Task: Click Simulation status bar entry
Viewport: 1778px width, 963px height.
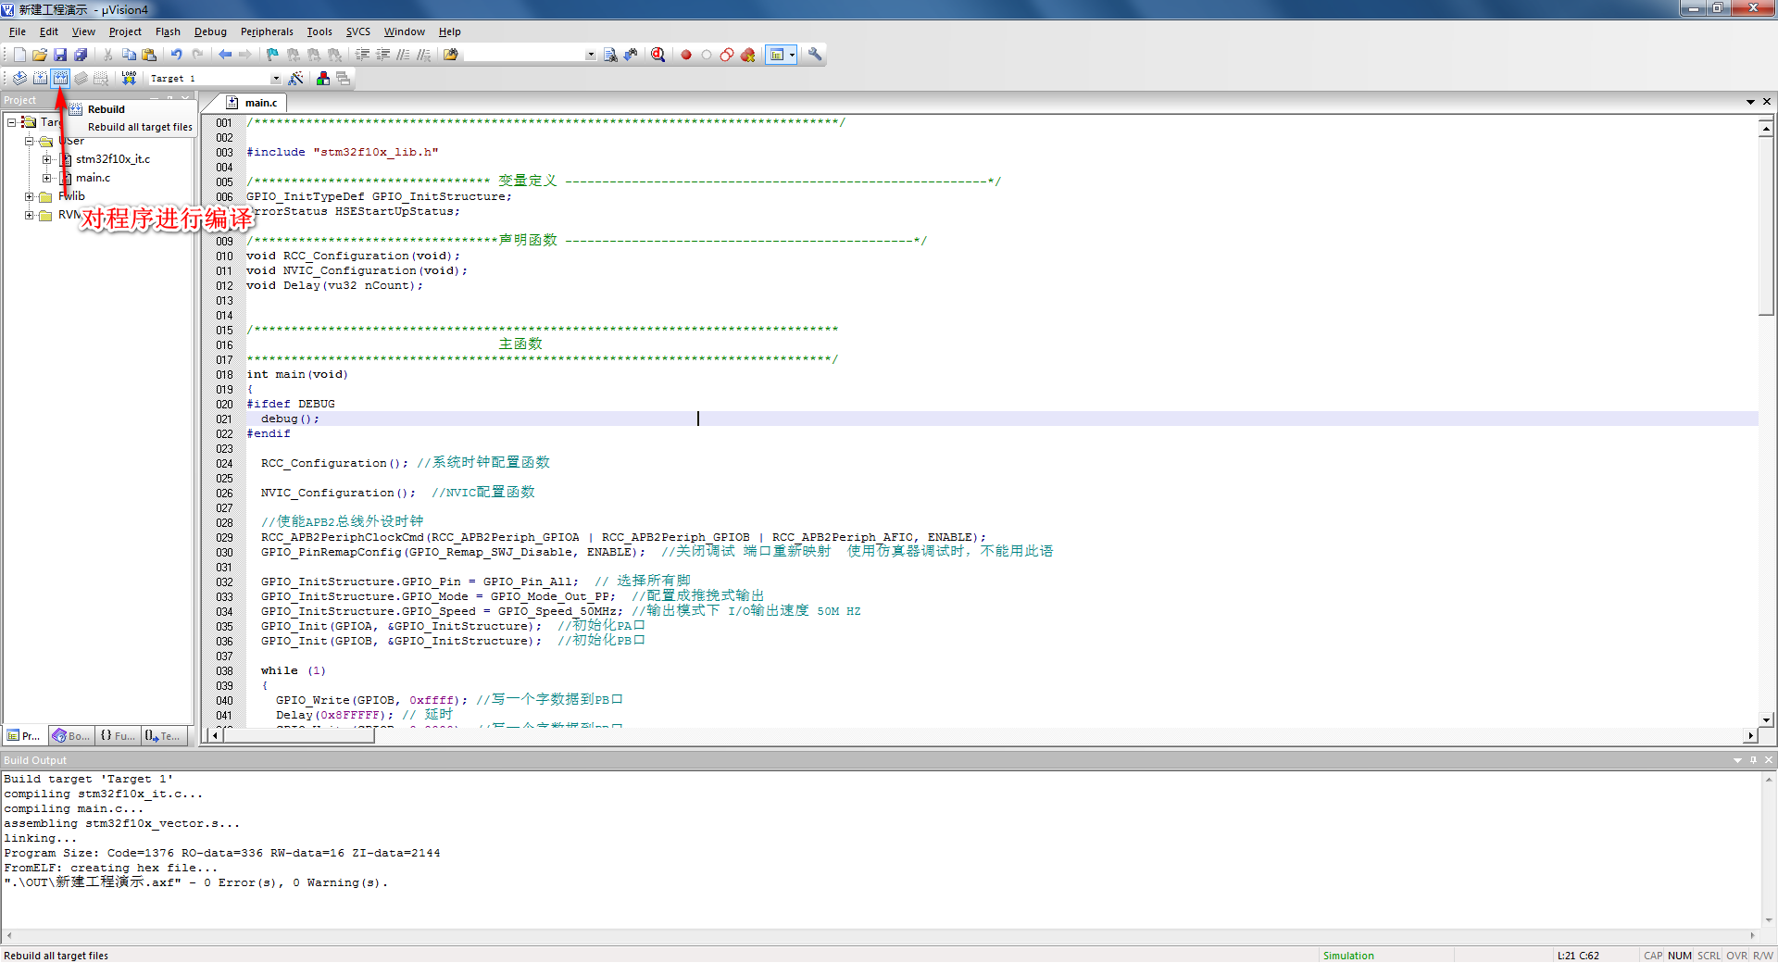Action: coord(1348,956)
